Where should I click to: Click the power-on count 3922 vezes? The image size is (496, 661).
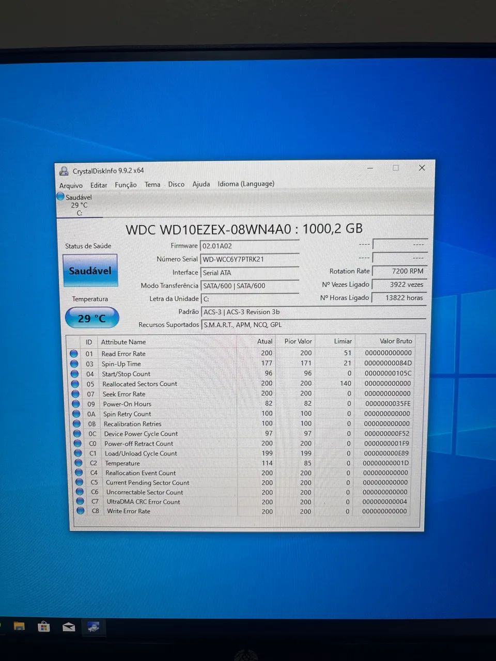(399, 285)
